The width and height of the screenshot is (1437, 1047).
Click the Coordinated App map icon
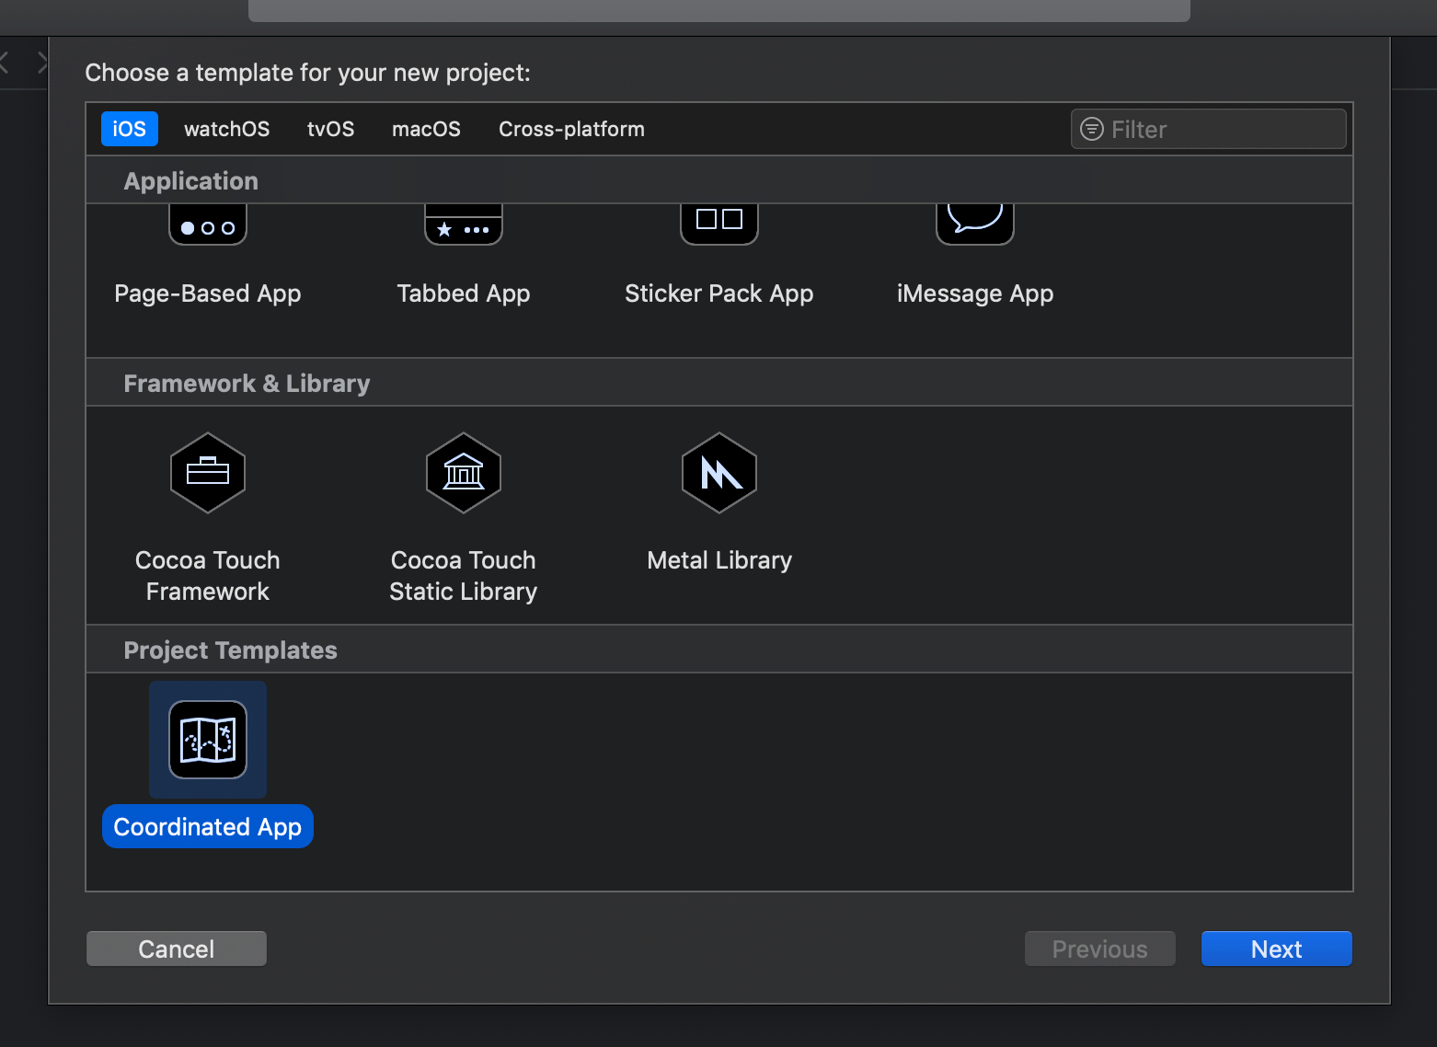coord(207,739)
